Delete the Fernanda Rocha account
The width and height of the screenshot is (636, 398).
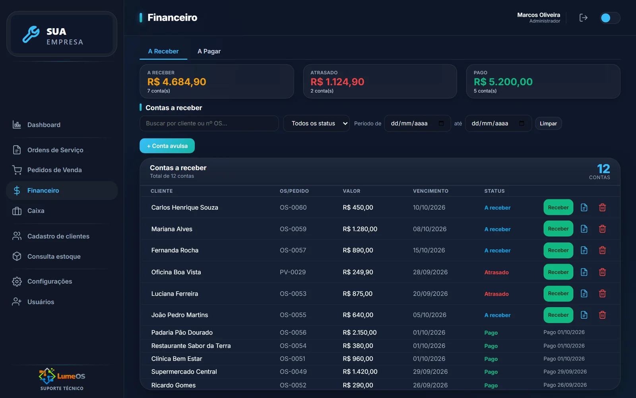(x=602, y=250)
